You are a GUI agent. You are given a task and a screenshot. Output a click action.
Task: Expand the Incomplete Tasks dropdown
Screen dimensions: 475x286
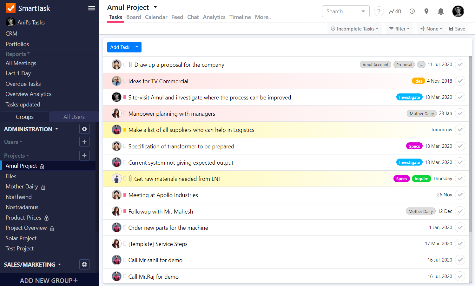point(355,29)
